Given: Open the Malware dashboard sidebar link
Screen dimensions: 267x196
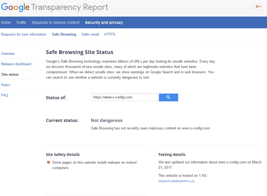Looking at the screenshot, I should coord(16,64).
